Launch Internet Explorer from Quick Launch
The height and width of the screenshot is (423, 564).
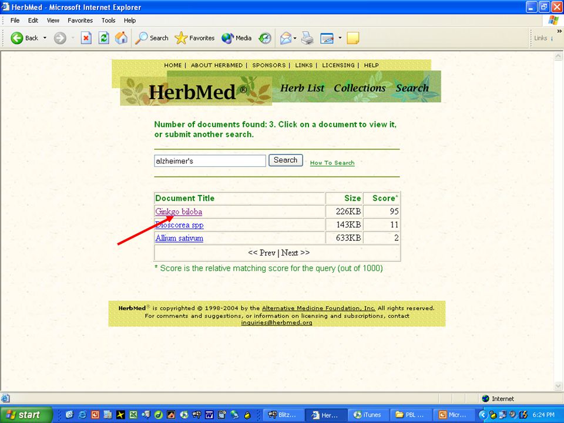point(82,415)
